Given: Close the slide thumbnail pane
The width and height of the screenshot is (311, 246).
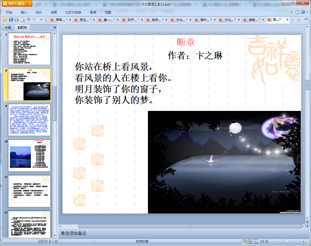Looking at the screenshot, I should [55, 28].
